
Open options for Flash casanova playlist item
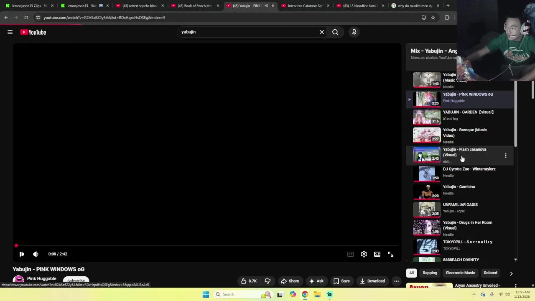point(505,156)
